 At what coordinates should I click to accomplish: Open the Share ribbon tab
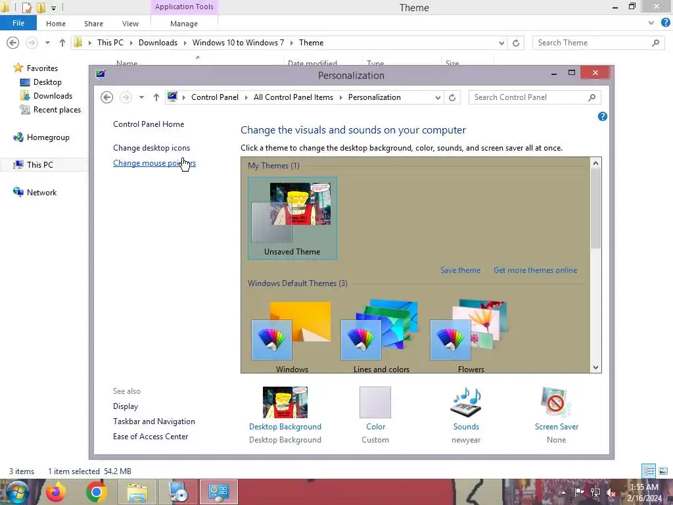[93, 24]
